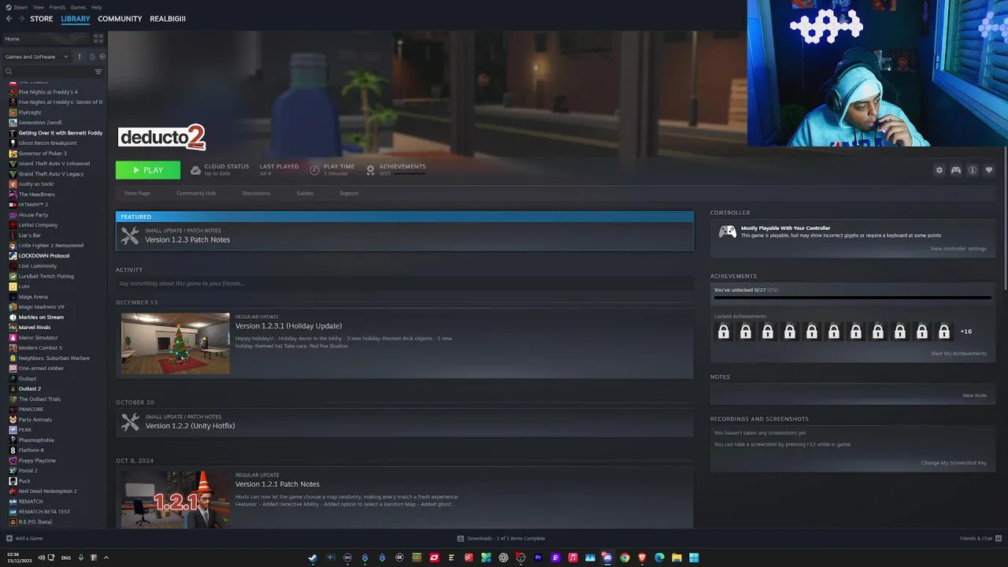Image resolution: width=1008 pixels, height=567 pixels.
Task: Open Google Chrome from the taskbar
Action: [x=624, y=558]
